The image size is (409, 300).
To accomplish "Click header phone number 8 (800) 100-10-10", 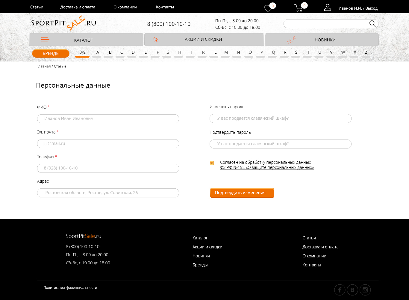I will point(169,24).
